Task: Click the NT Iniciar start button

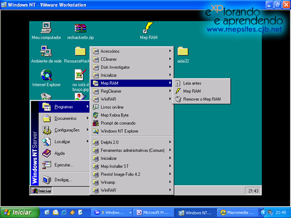Action: tap(41, 191)
